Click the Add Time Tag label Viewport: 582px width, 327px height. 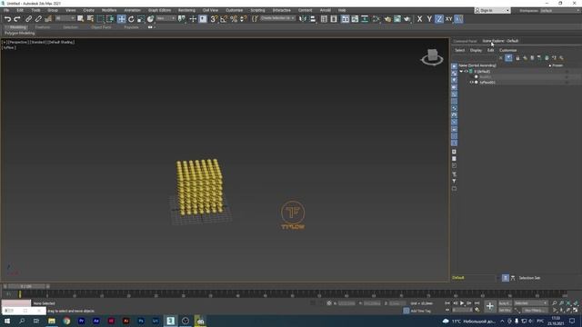(x=420, y=311)
